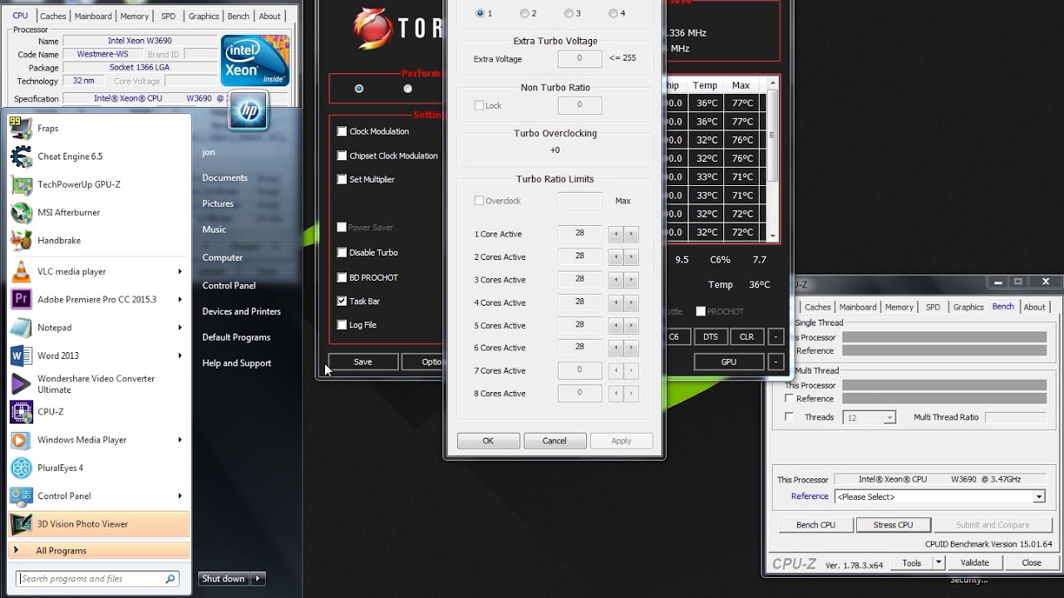Viewport: 1064px width, 598px height.
Task: Switch to Caches tab in top CPU-Z
Action: click(53, 16)
